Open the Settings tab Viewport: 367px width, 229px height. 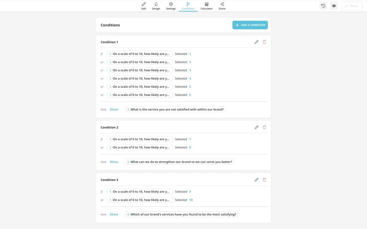[x=171, y=6]
